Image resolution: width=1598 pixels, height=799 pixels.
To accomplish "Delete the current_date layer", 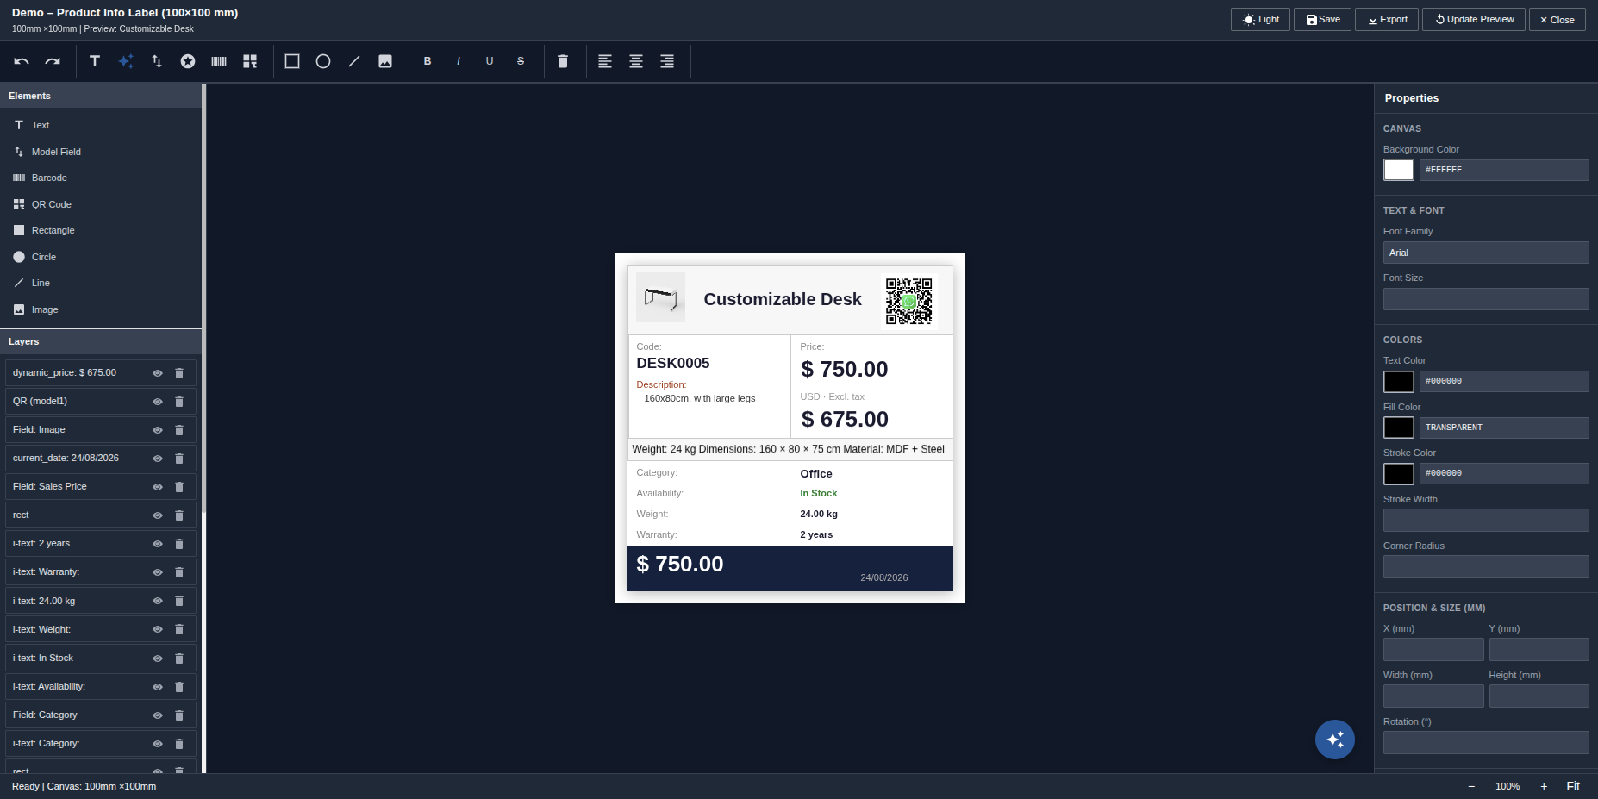I will (x=179, y=459).
